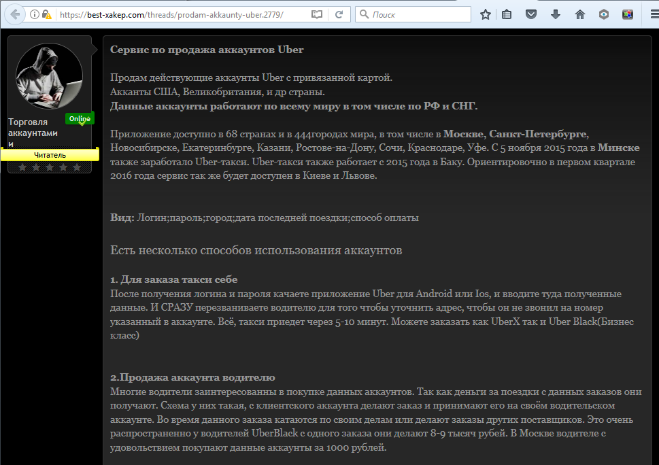This screenshot has width=659, height=465.
Task: Click the magnifier icon in the search box
Action: point(364,15)
